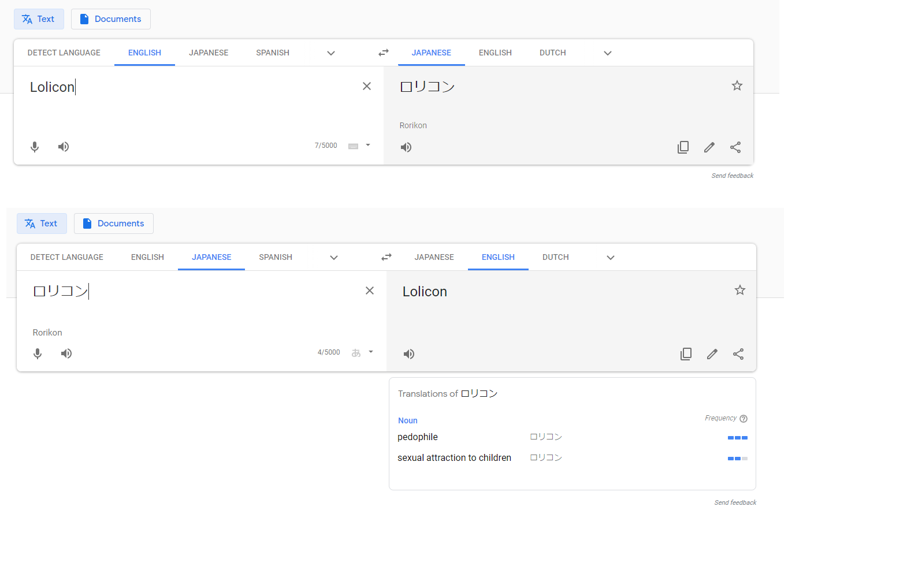Open Documents mode in bottom translator
907x566 pixels.
tap(114, 224)
